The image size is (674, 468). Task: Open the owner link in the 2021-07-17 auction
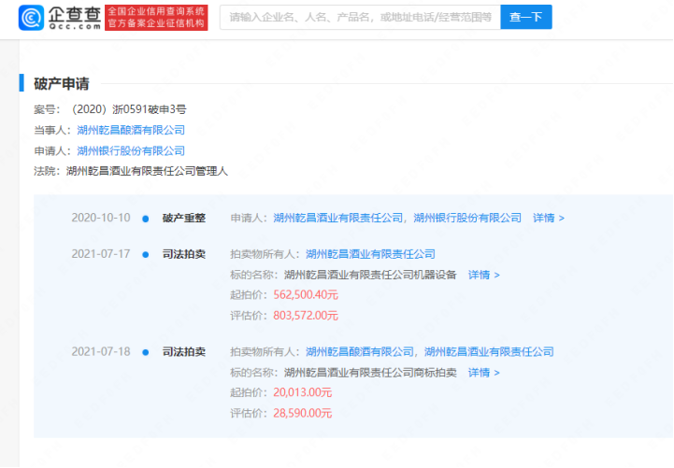[370, 254]
